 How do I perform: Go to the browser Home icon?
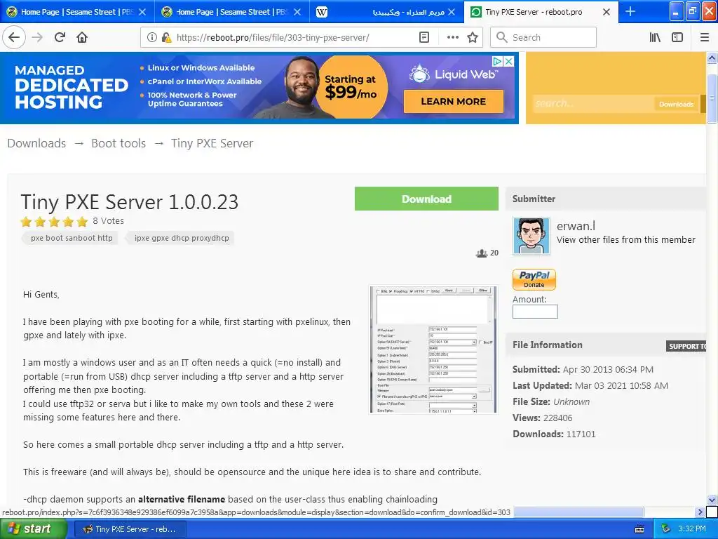tap(82, 37)
